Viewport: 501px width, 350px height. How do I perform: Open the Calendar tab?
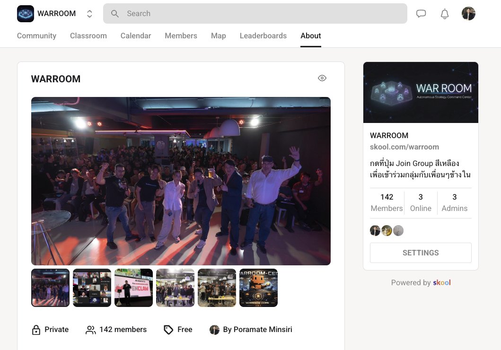click(135, 36)
